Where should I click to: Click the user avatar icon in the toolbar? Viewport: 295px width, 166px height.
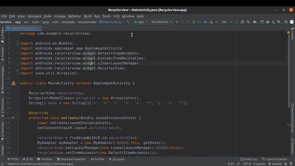[292, 22]
